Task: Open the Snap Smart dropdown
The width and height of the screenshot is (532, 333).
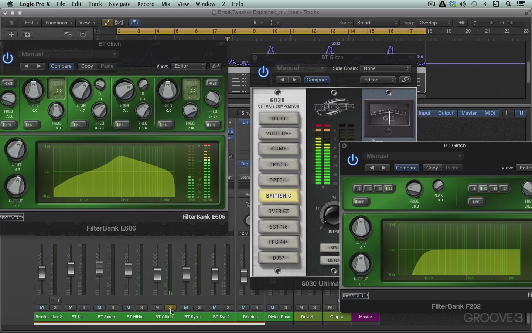Action: tap(376, 23)
